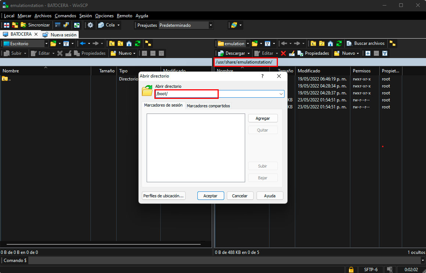The width and height of the screenshot is (426, 273).
Task: Expand the Descargar dropdown arrow
Action: pyautogui.click(x=248, y=53)
